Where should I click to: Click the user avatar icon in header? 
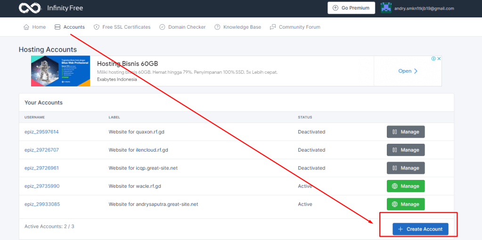[386, 8]
